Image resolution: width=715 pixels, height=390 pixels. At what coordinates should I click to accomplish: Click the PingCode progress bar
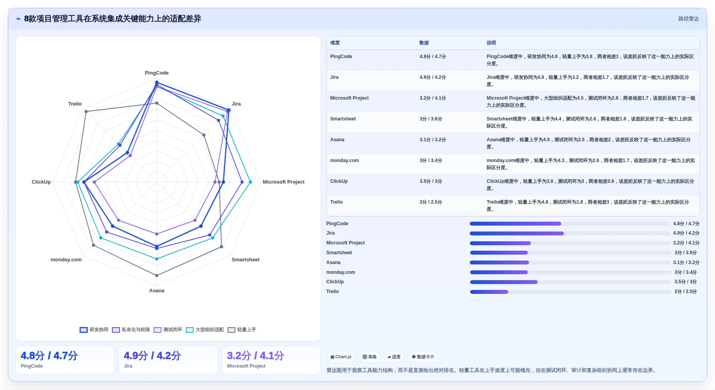570,224
